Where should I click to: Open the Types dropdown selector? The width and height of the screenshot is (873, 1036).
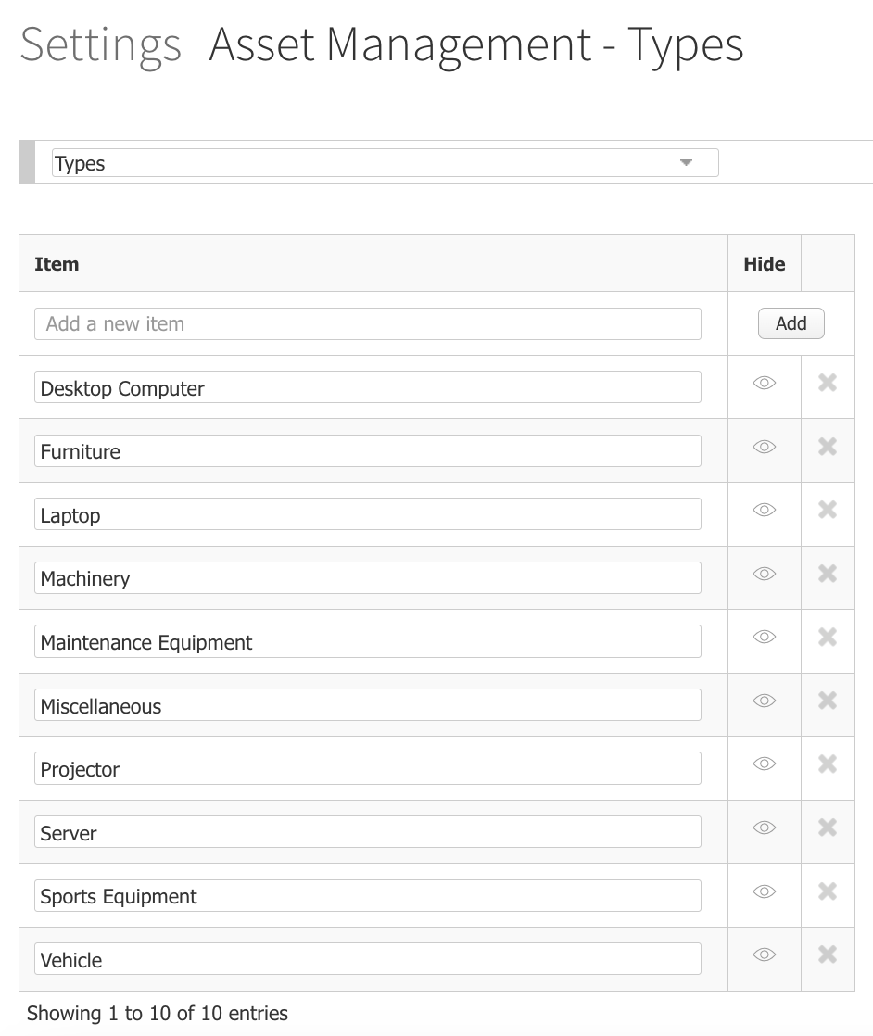[386, 162]
